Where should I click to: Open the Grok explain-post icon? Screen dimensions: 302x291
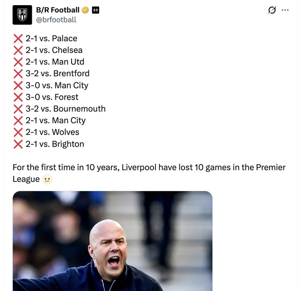pos(272,10)
